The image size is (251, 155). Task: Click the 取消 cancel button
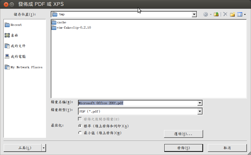pyautogui.click(x=227, y=148)
